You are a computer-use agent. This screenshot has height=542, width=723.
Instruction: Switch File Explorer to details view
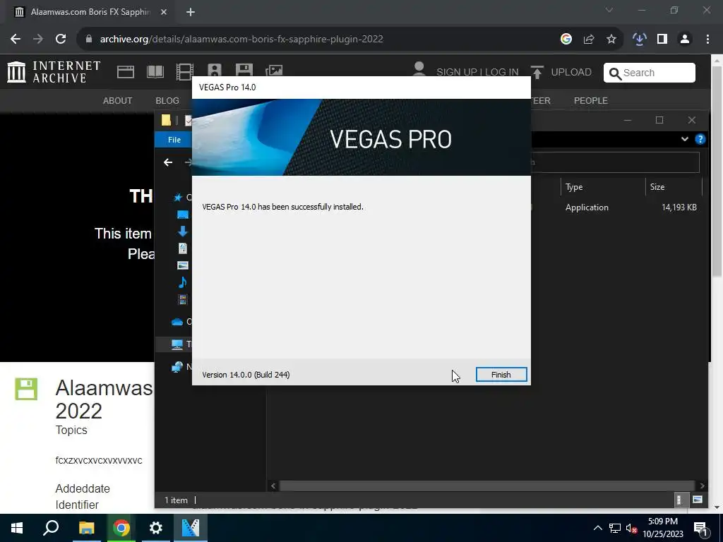(x=679, y=500)
